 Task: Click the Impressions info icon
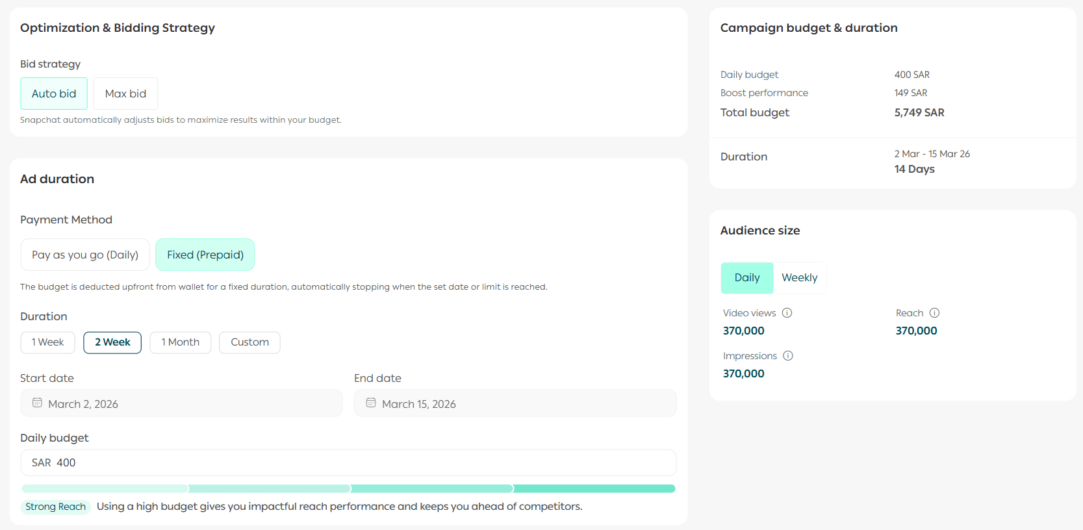coord(788,356)
